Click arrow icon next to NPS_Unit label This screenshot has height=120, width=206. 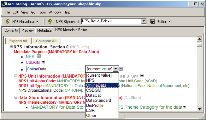[x=142, y=76]
